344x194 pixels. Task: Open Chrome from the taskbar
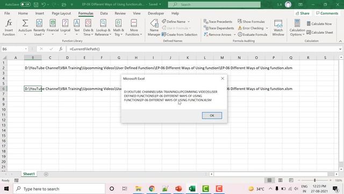152,189
